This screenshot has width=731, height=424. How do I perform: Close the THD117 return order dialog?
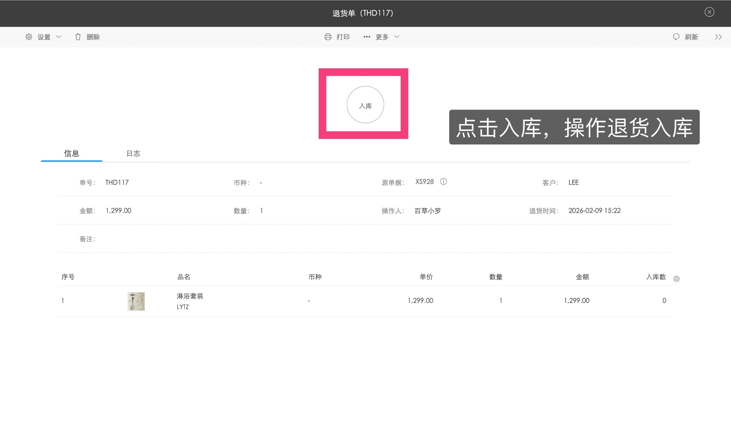point(709,12)
